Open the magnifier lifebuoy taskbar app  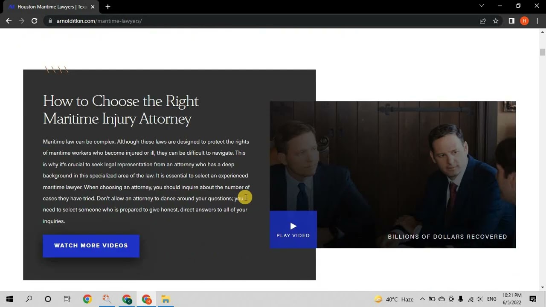click(107, 299)
